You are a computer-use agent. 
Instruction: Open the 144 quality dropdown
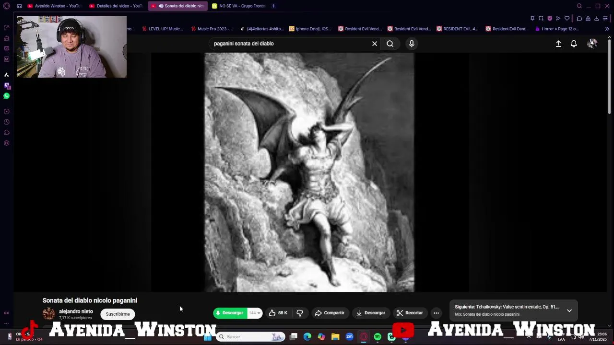tap(255, 313)
